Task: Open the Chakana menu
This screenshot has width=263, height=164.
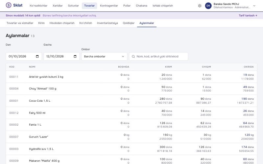Action: coord(141,6)
